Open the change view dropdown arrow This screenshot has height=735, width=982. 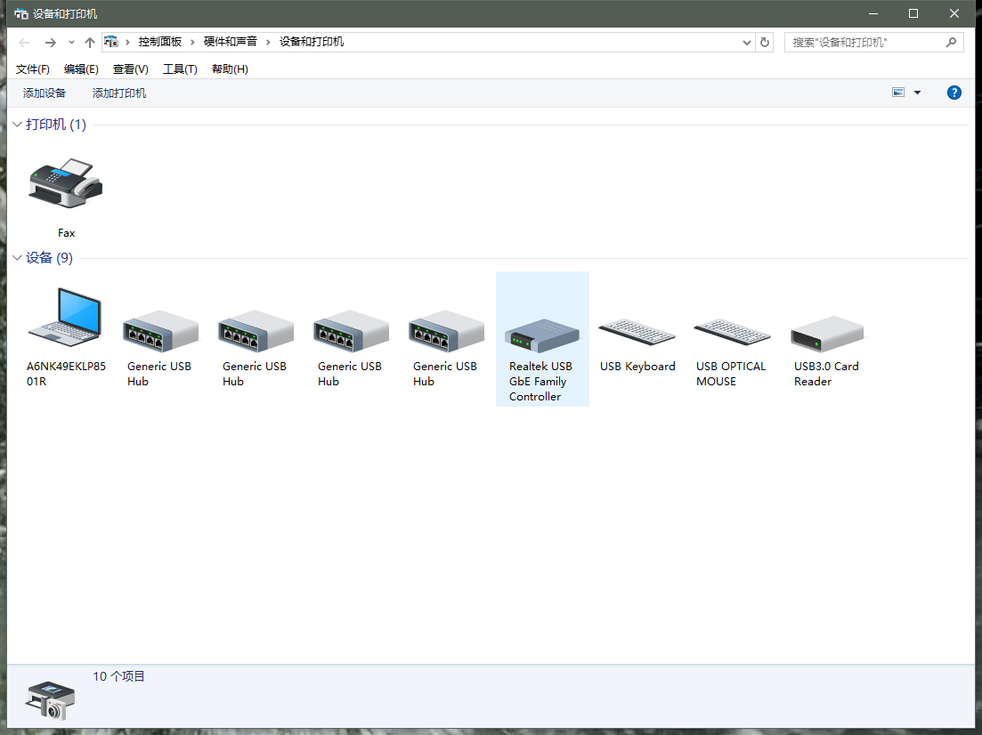(915, 92)
